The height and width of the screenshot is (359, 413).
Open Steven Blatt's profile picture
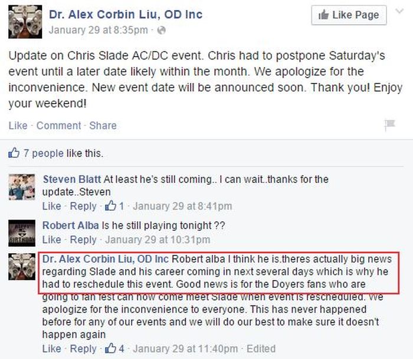24,187
